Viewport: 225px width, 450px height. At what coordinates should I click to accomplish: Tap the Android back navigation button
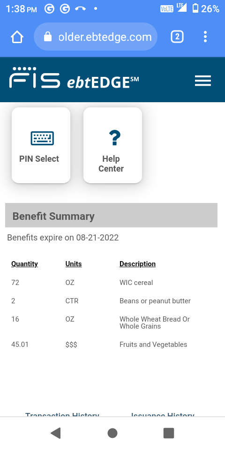pyautogui.click(x=56, y=433)
